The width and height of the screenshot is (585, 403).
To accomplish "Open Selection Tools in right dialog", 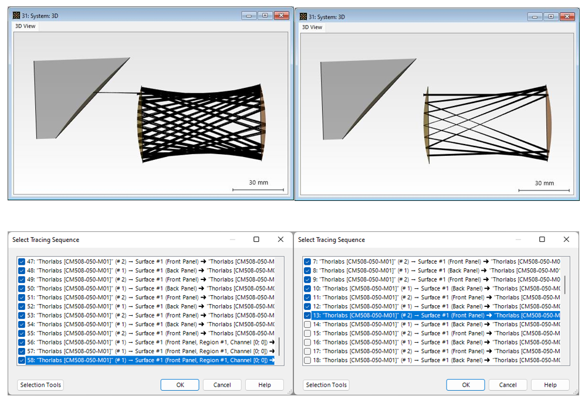I will pyautogui.click(x=326, y=385).
